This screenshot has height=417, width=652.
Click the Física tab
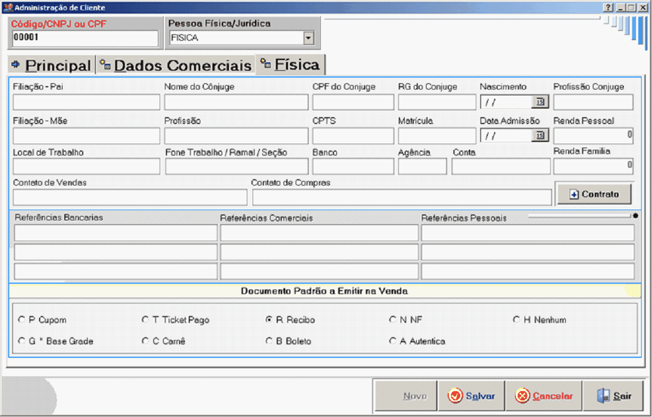point(290,65)
